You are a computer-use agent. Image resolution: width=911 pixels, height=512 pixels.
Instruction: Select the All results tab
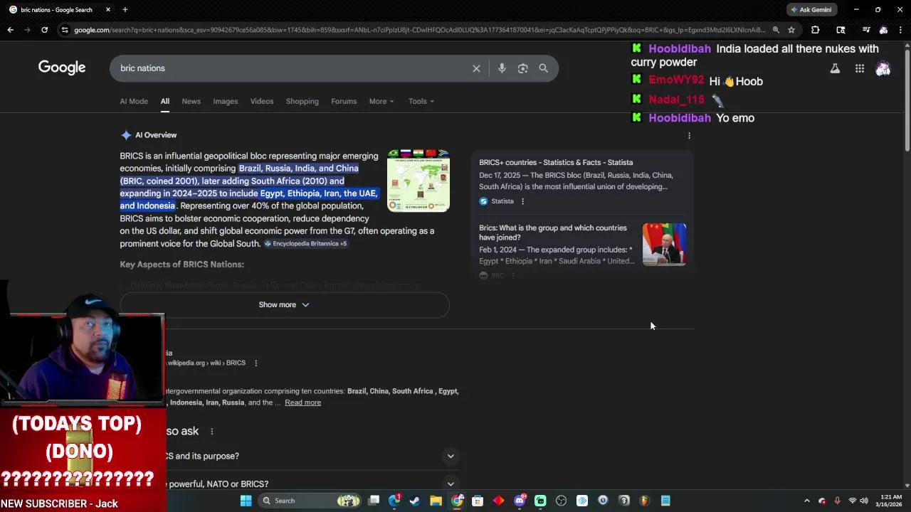click(164, 101)
